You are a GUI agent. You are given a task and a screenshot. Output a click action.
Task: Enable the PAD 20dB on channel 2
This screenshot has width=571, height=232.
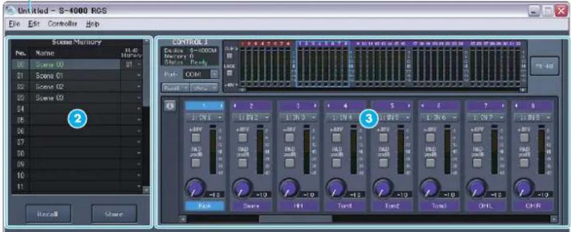tap(243, 163)
